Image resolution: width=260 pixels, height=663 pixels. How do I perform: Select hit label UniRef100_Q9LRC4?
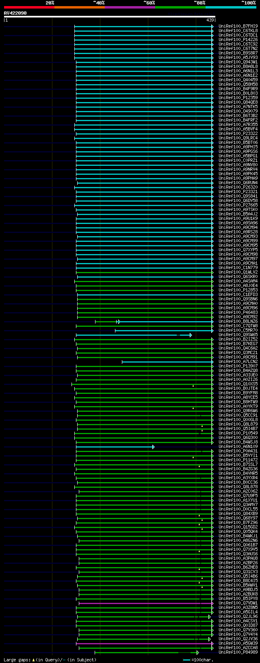(x=238, y=138)
